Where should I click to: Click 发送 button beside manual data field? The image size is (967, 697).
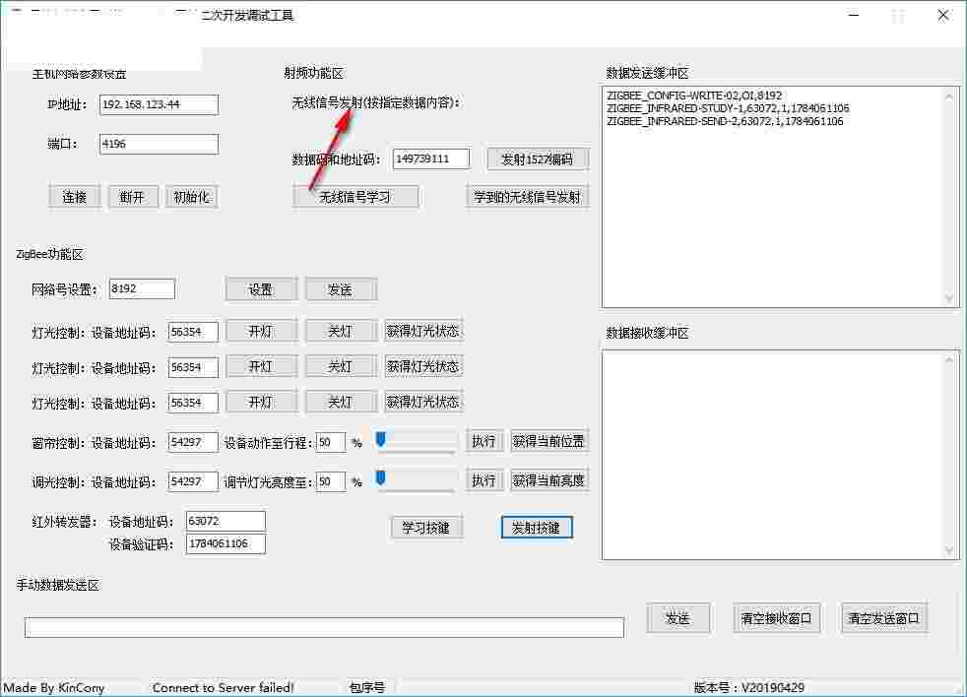click(x=678, y=618)
